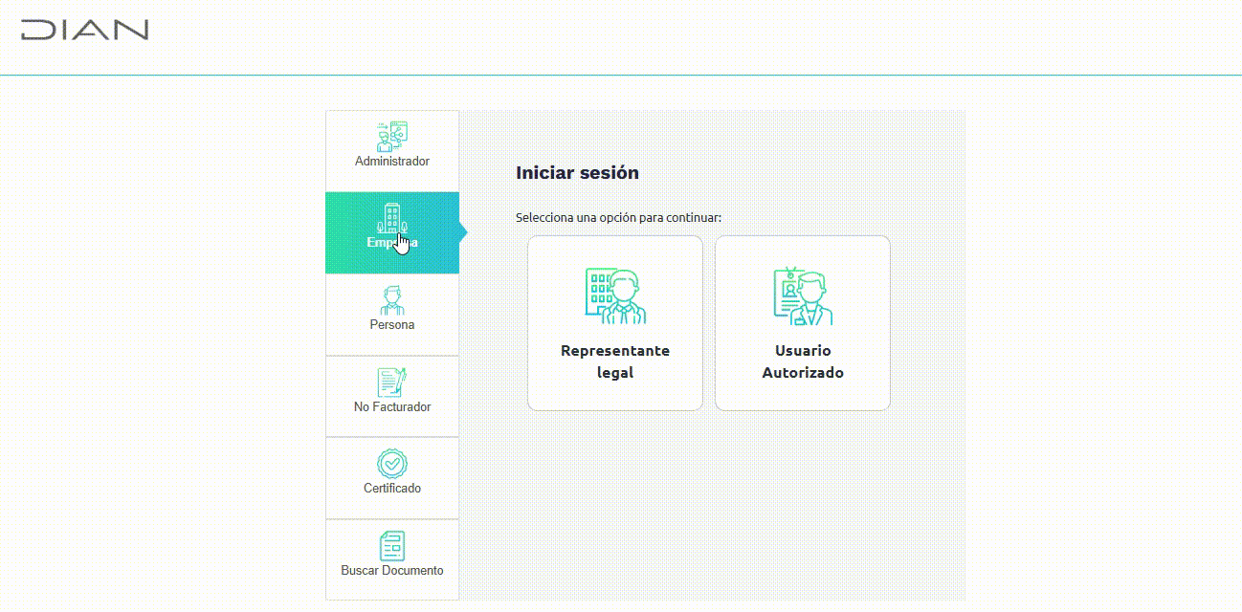
Task: Select the Certificado tab
Action: 391,477
